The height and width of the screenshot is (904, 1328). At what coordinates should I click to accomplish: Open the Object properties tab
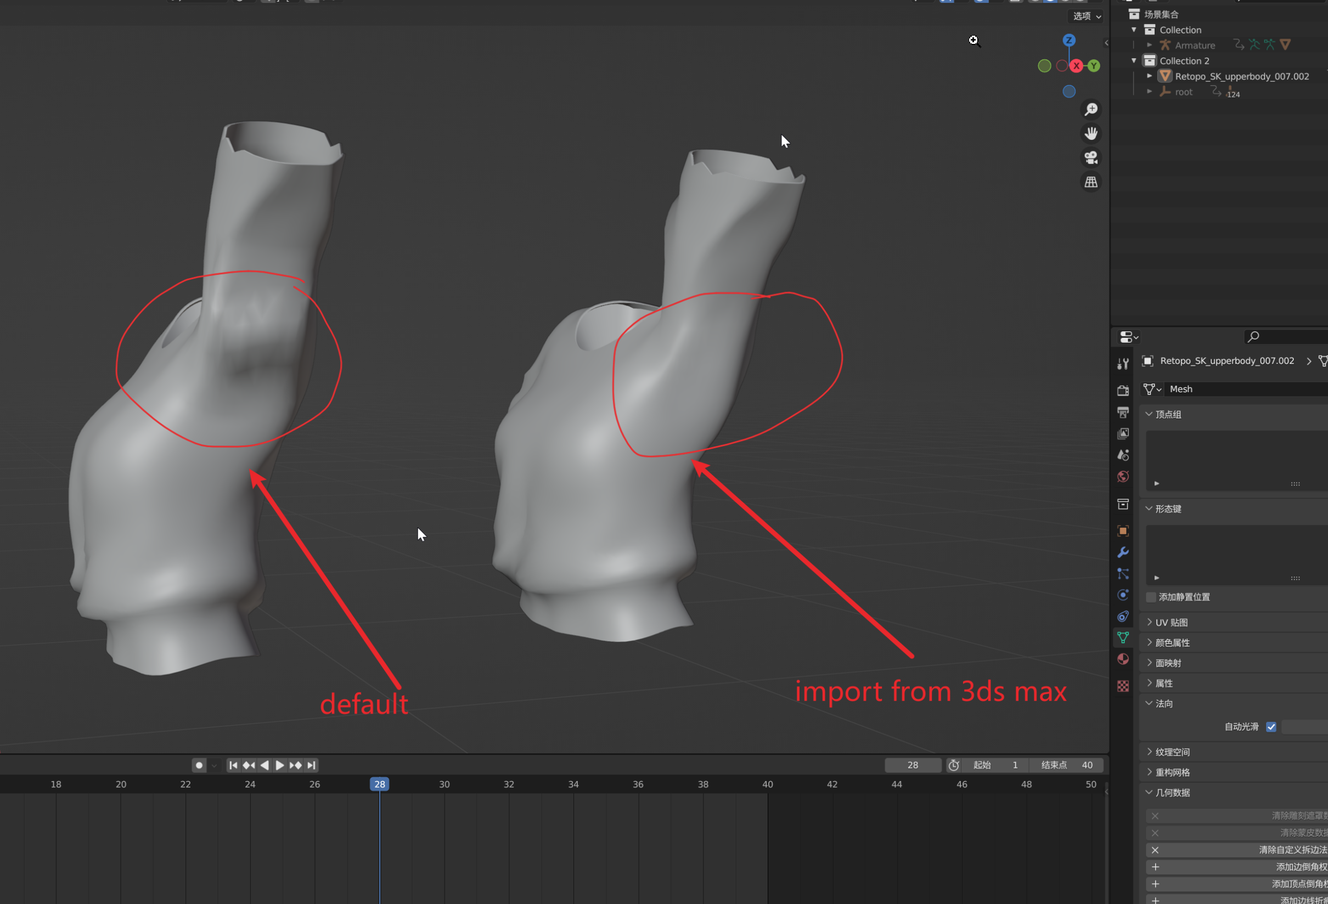(1123, 530)
